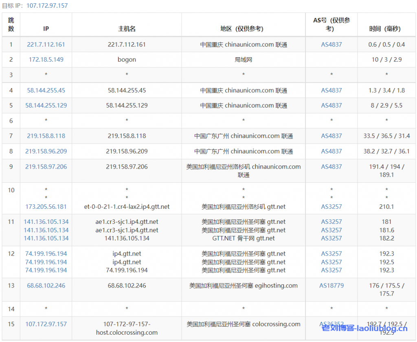The height and width of the screenshot is (342, 417).
Task: Click AS4837 beside the Los Angeles Unicom hop
Action: [x=331, y=166]
